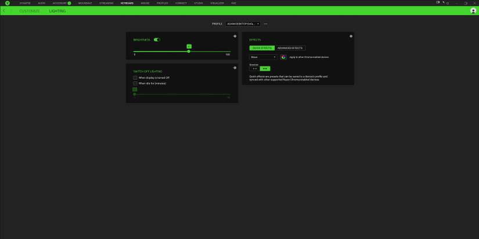479x239 pixels.
Task: Click the back arrow beside Customize
Action: click(4, 11)
